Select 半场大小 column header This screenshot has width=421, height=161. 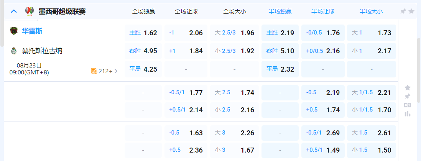[x=371, y=11]
